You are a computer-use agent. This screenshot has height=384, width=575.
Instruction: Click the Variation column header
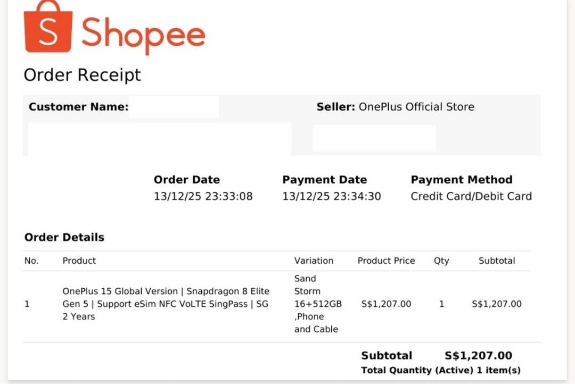coord(314,261)
